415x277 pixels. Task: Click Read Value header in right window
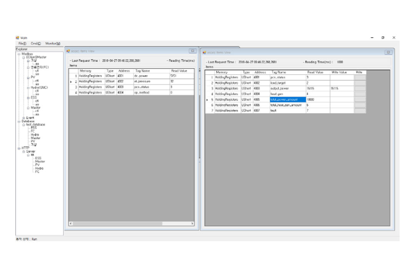[x=318, y=72]
